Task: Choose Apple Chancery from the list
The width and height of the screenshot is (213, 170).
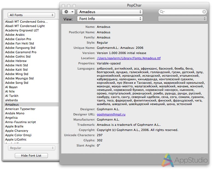Action: pos(16,131)
